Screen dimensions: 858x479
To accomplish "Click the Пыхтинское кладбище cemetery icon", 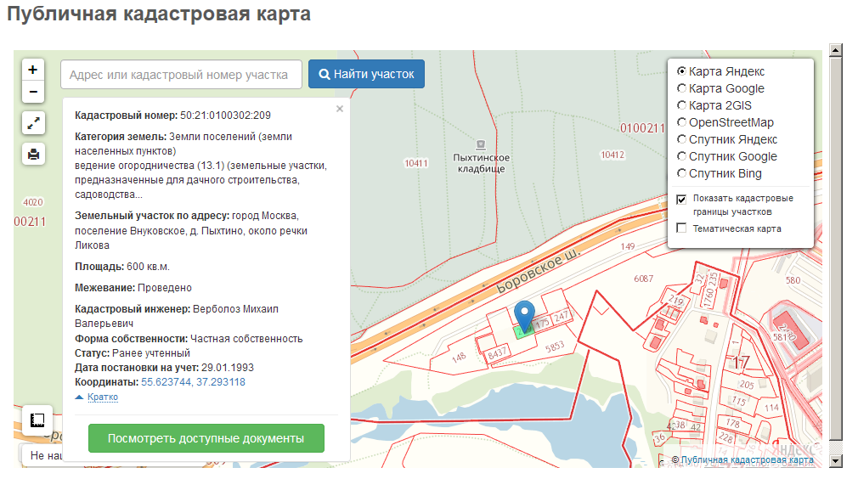I will [481, 145].
